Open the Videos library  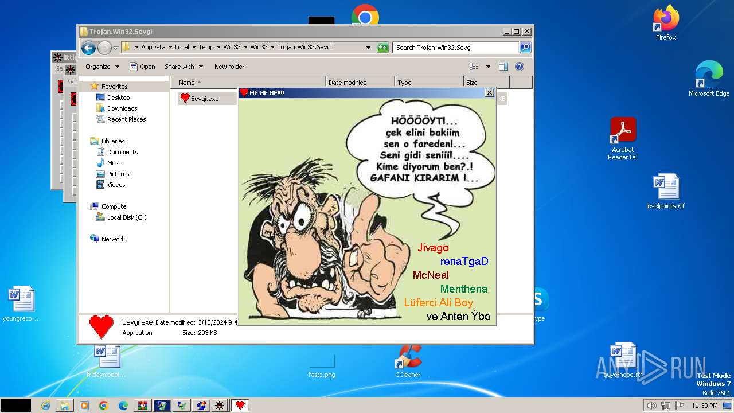tap(116, 185)
